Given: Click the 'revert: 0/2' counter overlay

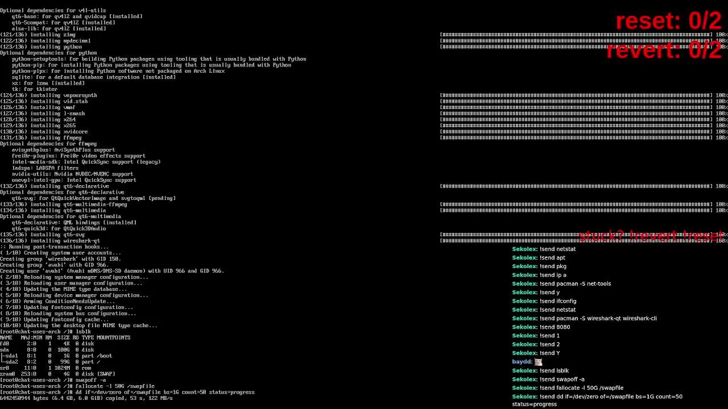Looking at the screenshot, I should (663, 49).
